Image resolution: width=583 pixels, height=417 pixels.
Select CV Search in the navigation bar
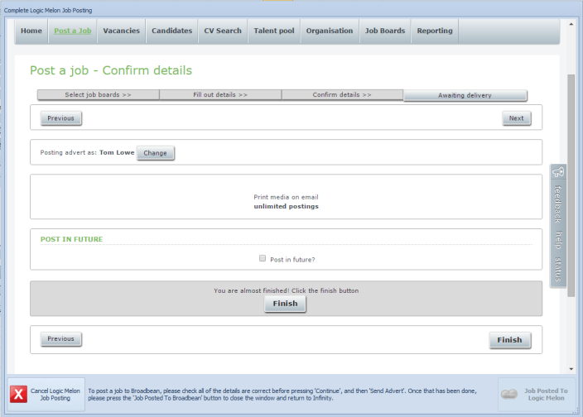pos(223,31)
